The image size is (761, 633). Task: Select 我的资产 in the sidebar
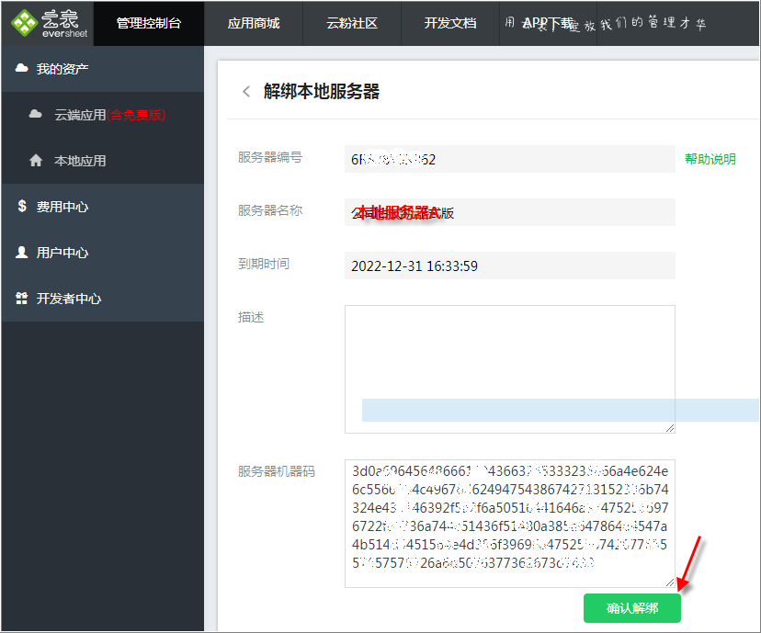point(102,69)
